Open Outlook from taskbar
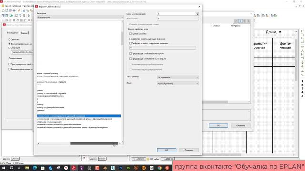The image size is (305, 171). pos(51,168)
